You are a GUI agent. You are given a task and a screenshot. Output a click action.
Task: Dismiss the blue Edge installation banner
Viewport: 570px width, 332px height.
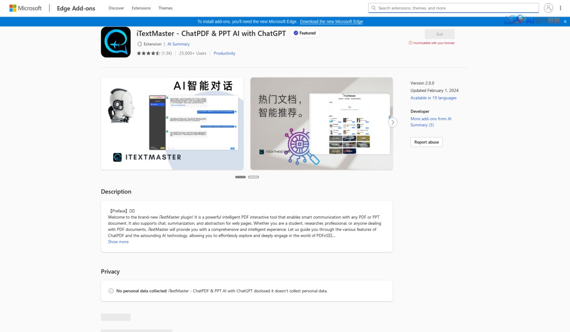click(x=565, y=21)
